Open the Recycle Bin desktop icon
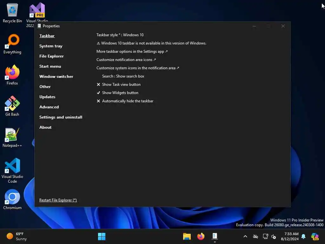The image size is (325, 244). [12, 13]
